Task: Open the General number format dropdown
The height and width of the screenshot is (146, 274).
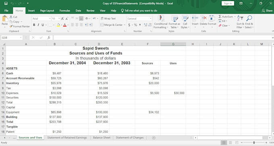Action: (150, 19)
